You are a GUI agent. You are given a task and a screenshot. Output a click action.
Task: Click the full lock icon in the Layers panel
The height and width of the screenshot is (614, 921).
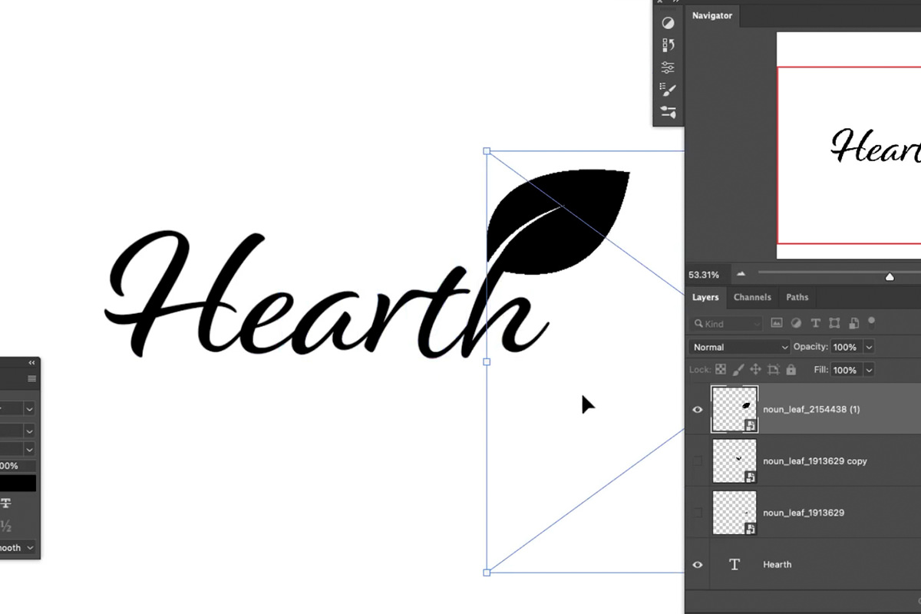tap(791, 369)
